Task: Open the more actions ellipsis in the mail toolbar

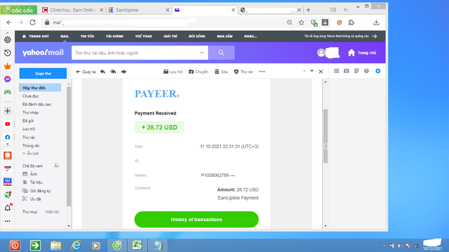Action: click(262, 72)
